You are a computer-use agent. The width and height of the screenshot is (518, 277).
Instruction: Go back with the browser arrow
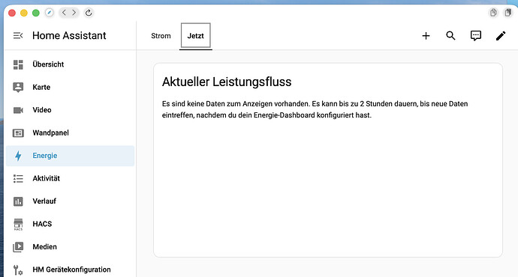tap(64, 13)
